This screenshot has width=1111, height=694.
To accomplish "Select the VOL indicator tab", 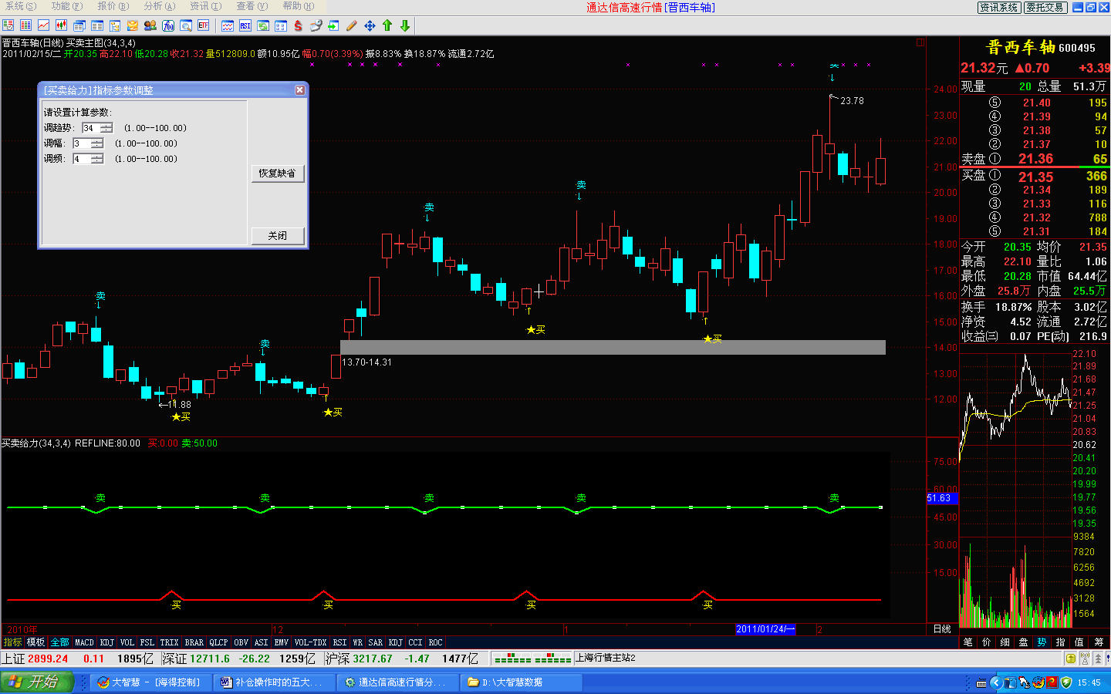I will pos(127,642).
